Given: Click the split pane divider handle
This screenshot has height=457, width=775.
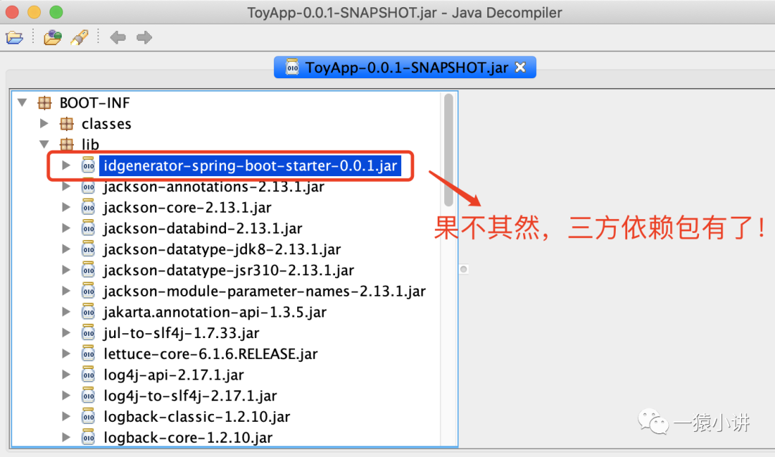Looking at the screenshot, I should point(464,269).
